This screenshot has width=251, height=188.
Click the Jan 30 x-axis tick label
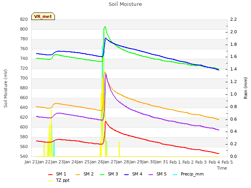point(149,162)
